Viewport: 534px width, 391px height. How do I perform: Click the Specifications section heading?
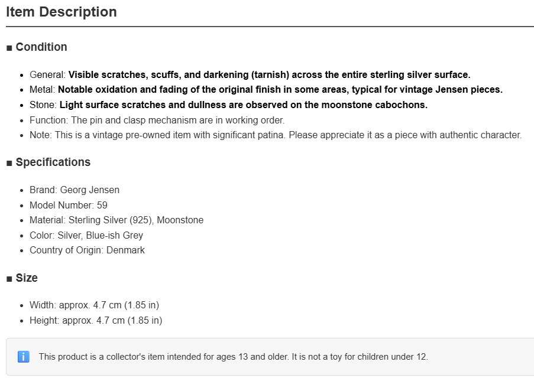53,162
